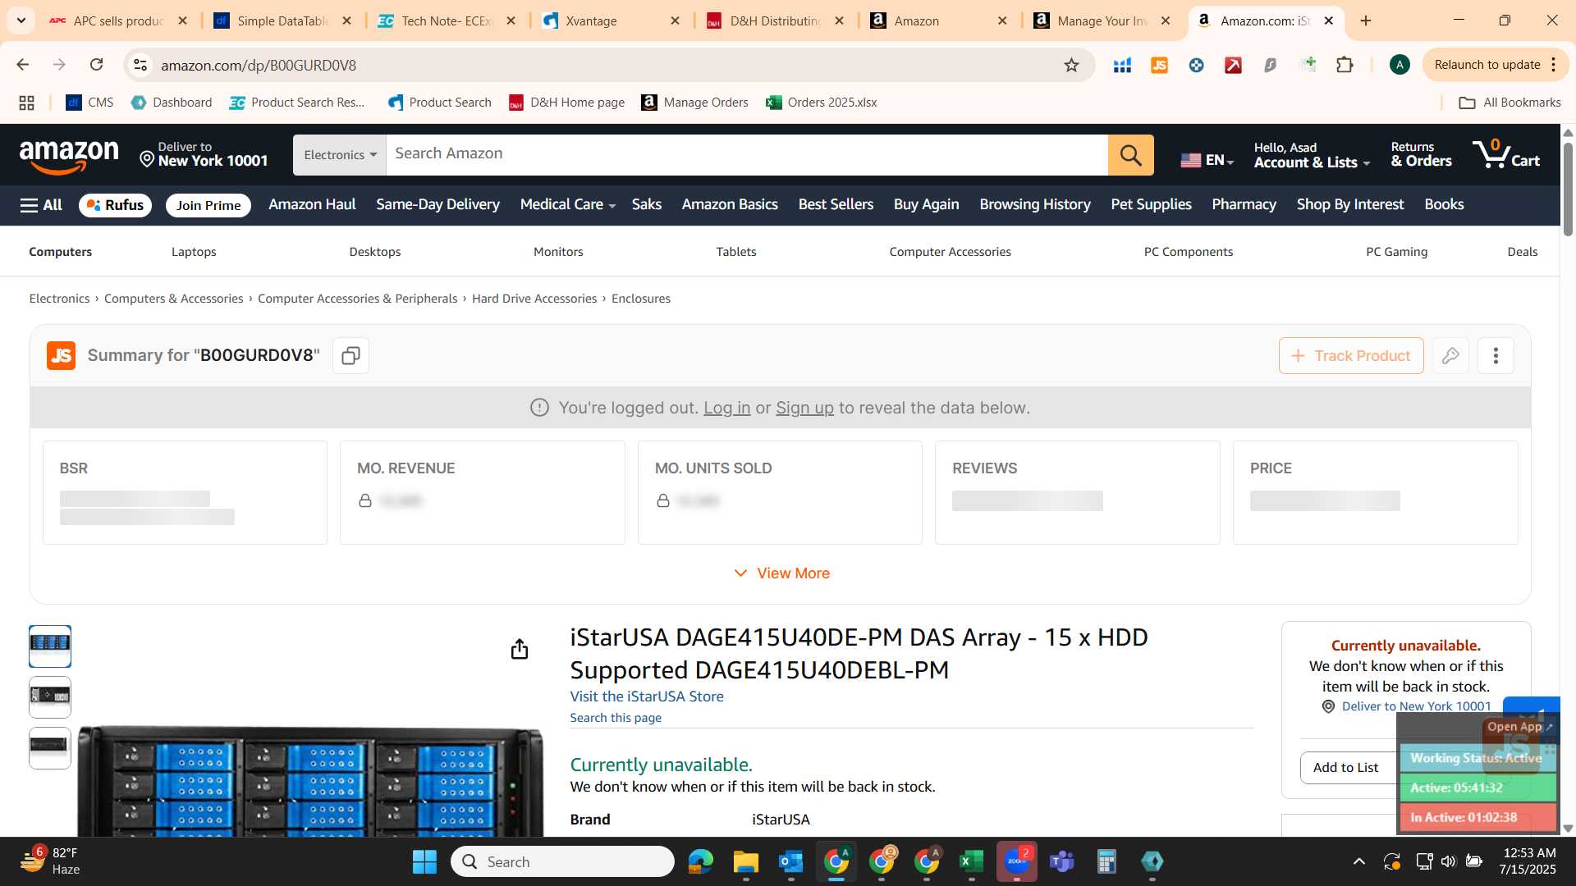The height and width of the screenshot is (886, 1576).
Task: Launch Microsoft Edge from taskbar
Action: [700, 861]
